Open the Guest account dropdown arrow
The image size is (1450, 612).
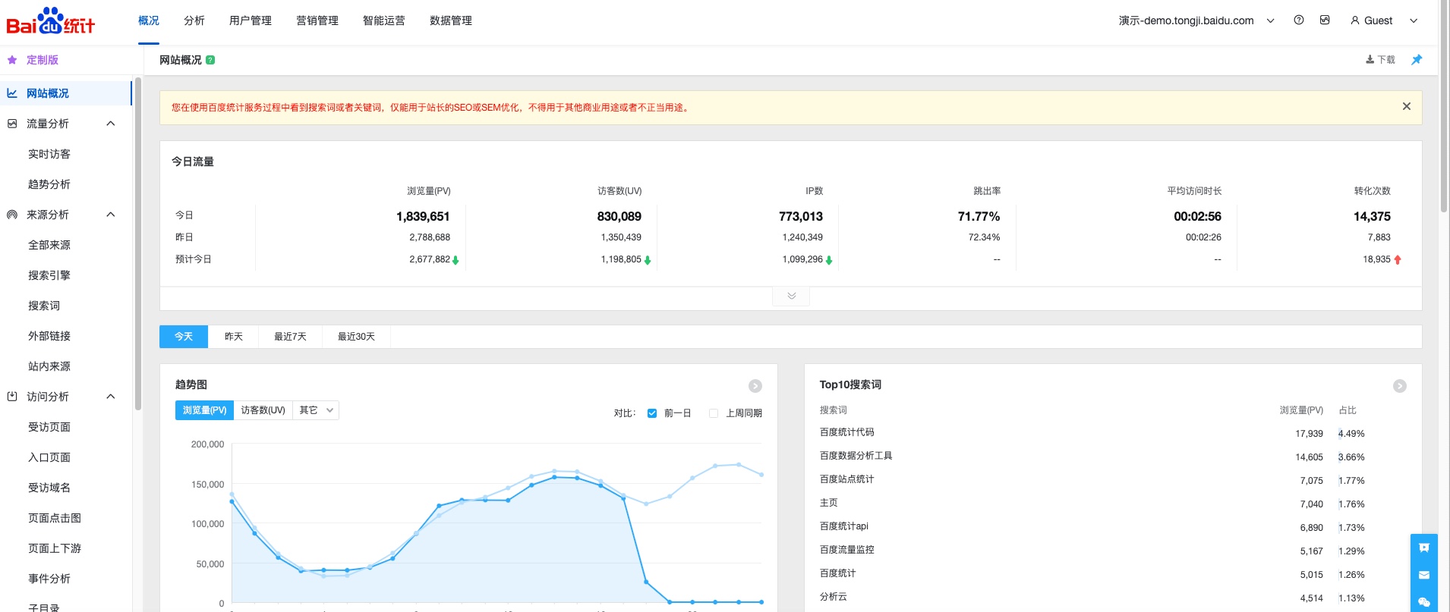[1414, 20]
